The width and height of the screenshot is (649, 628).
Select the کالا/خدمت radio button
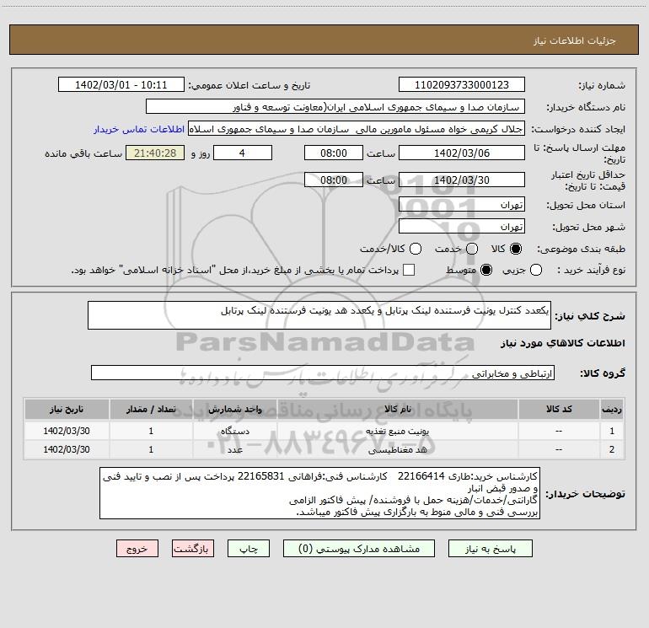pos(416,249)
